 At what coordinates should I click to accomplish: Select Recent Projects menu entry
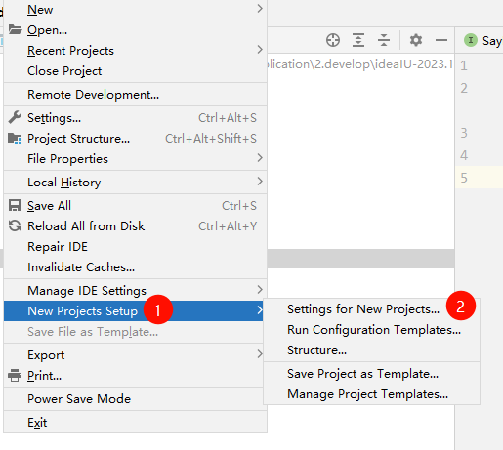[x=135, y=51]
